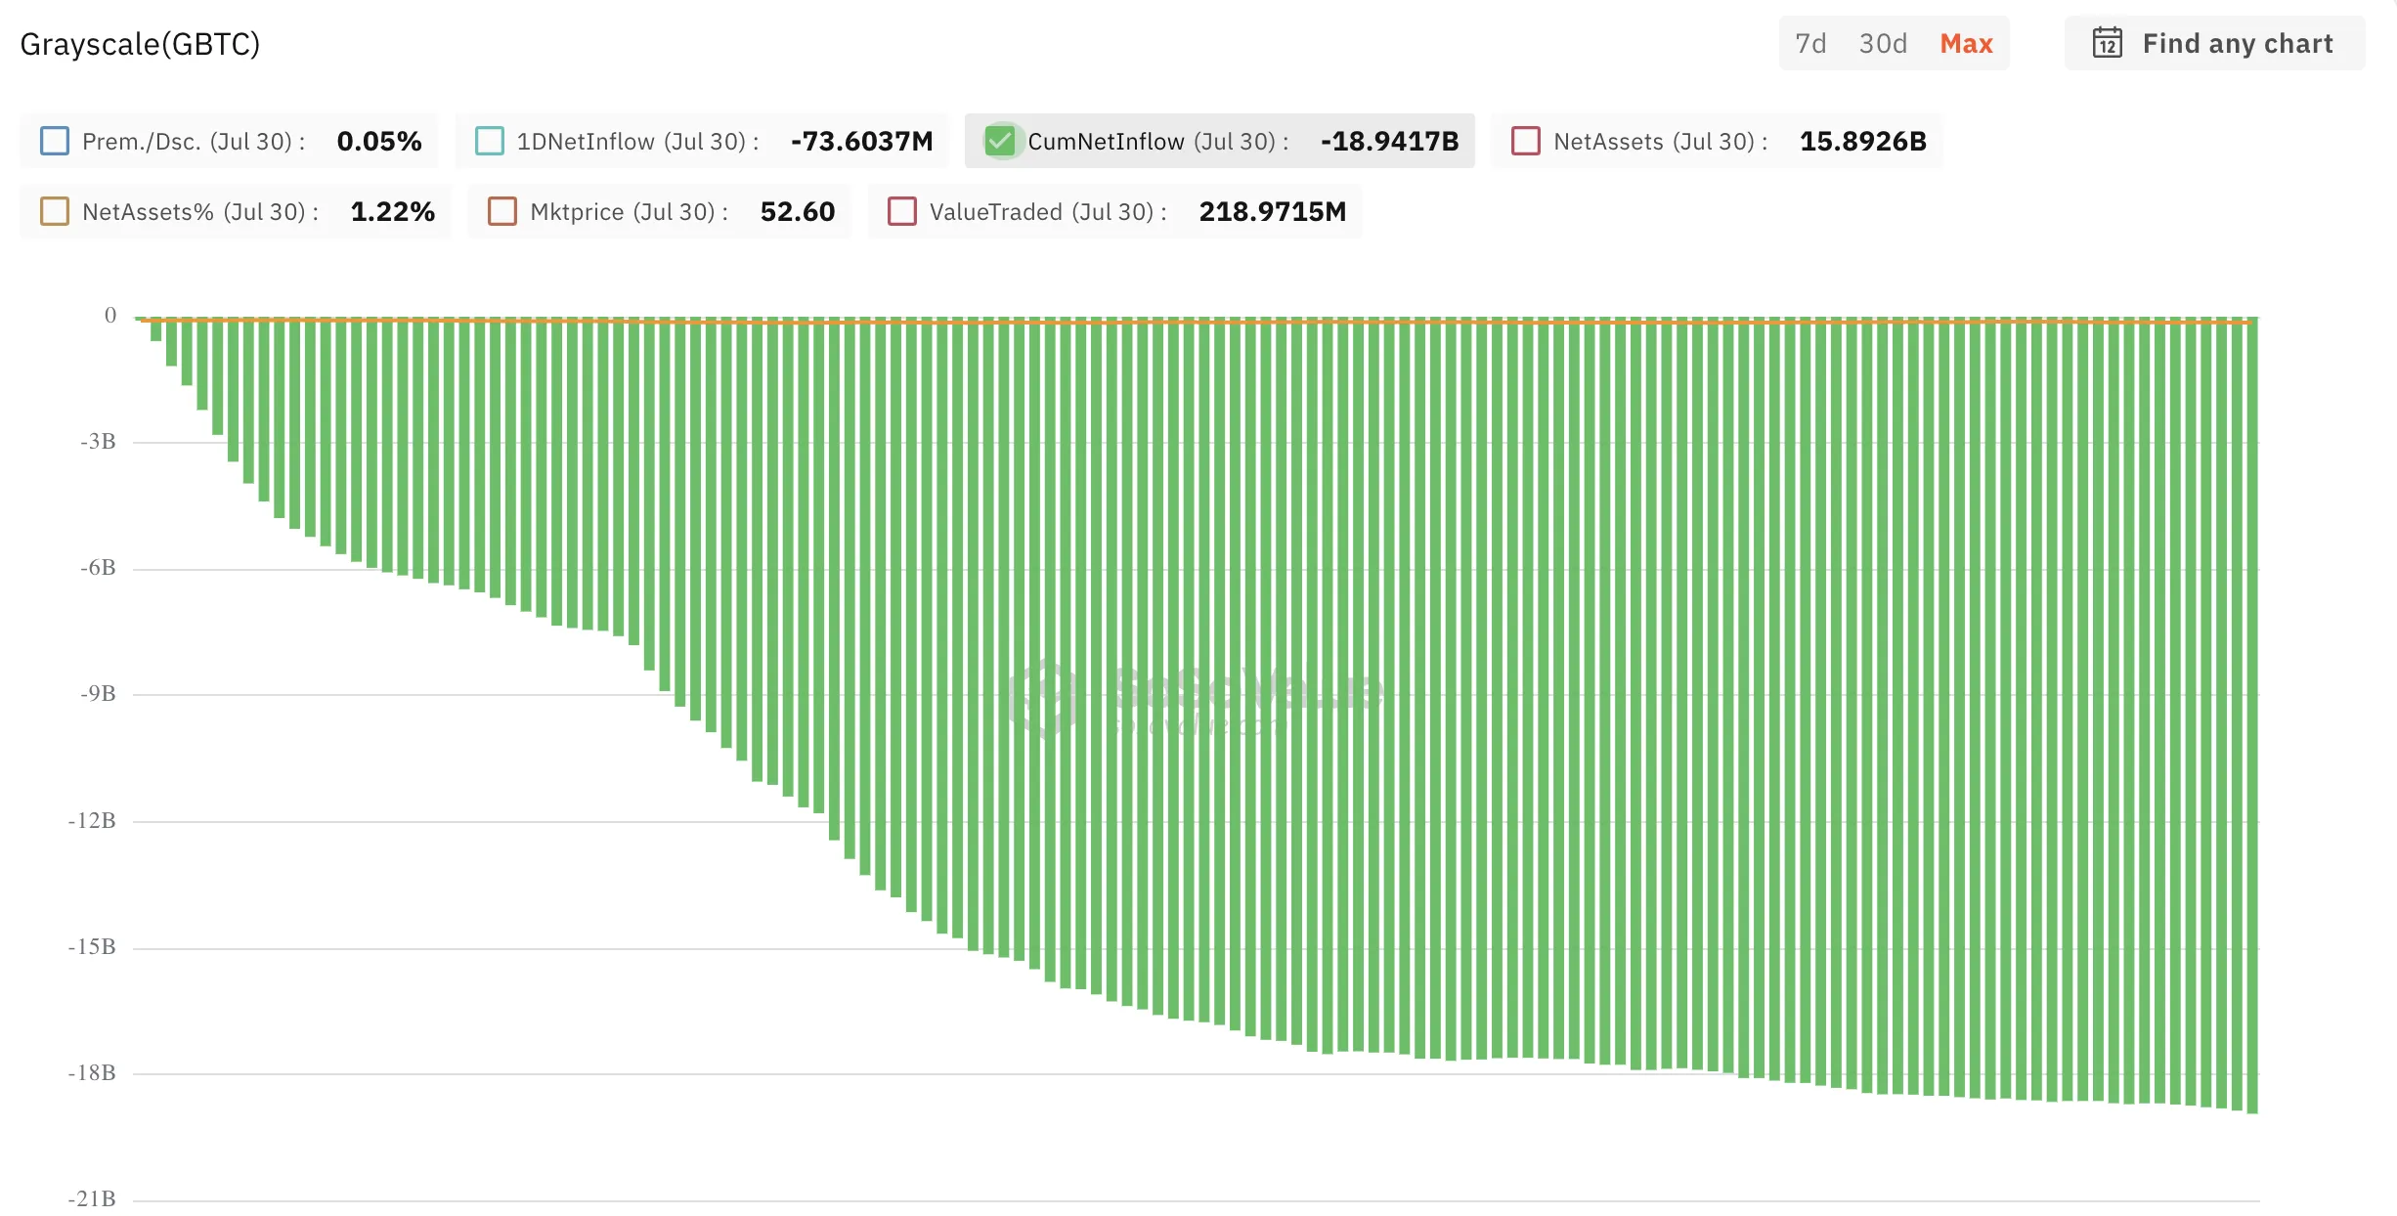This screenshot has width=2397, height=1216.
Task: Click the blue checkbox icon for Prem./Dsc.
Action: [x=56, y=142]
